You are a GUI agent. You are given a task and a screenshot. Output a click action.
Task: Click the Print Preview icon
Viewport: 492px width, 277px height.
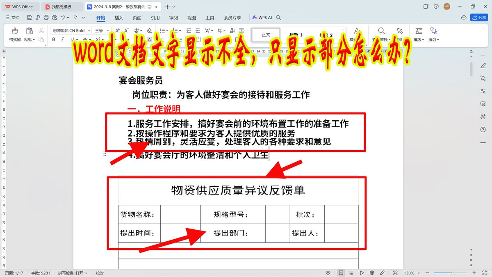(x=54, y=18)
